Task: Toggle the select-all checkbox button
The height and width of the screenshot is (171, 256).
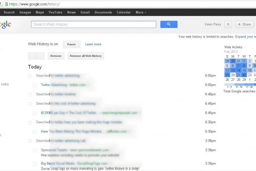Action: (36, 56)
